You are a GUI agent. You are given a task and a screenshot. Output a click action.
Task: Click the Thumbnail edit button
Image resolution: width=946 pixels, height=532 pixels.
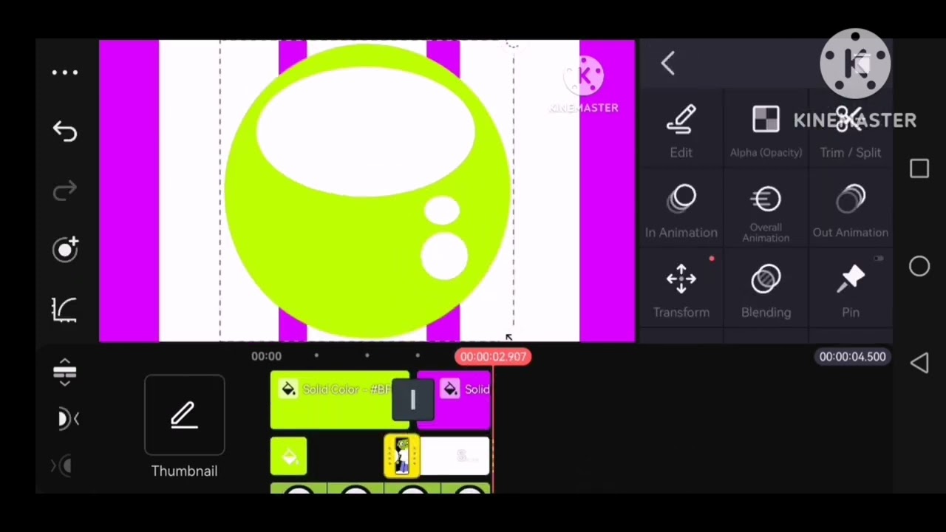pyautogui.click(x=184, y=415)
